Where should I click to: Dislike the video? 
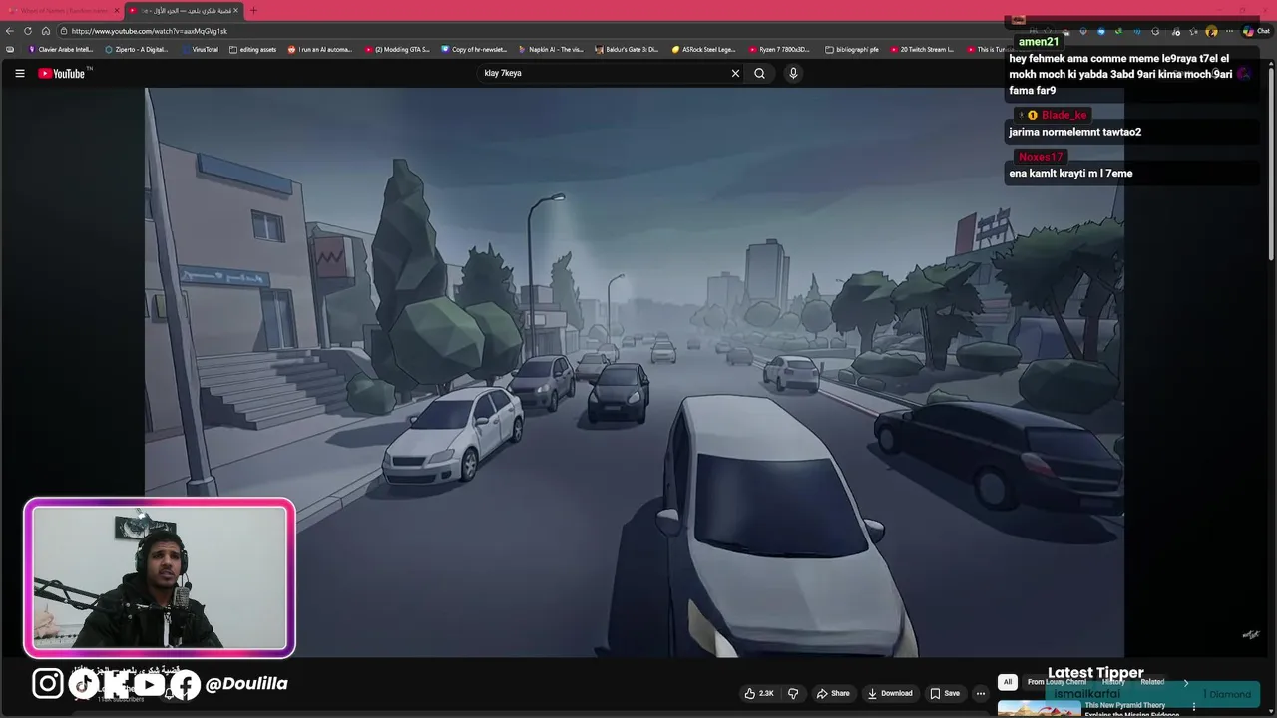tap(793, 693)
